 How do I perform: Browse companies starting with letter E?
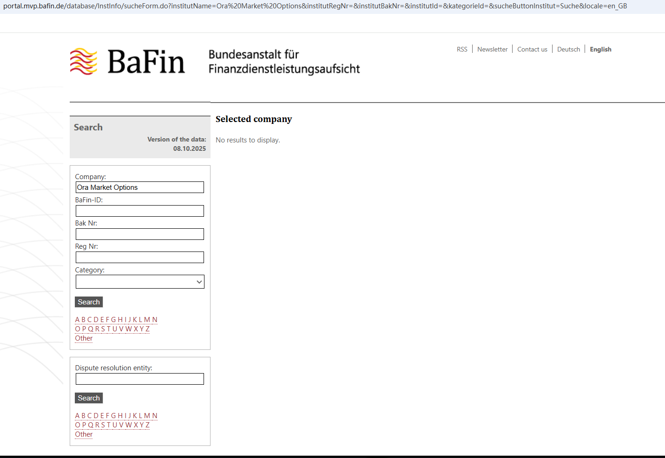pos(102,320)
